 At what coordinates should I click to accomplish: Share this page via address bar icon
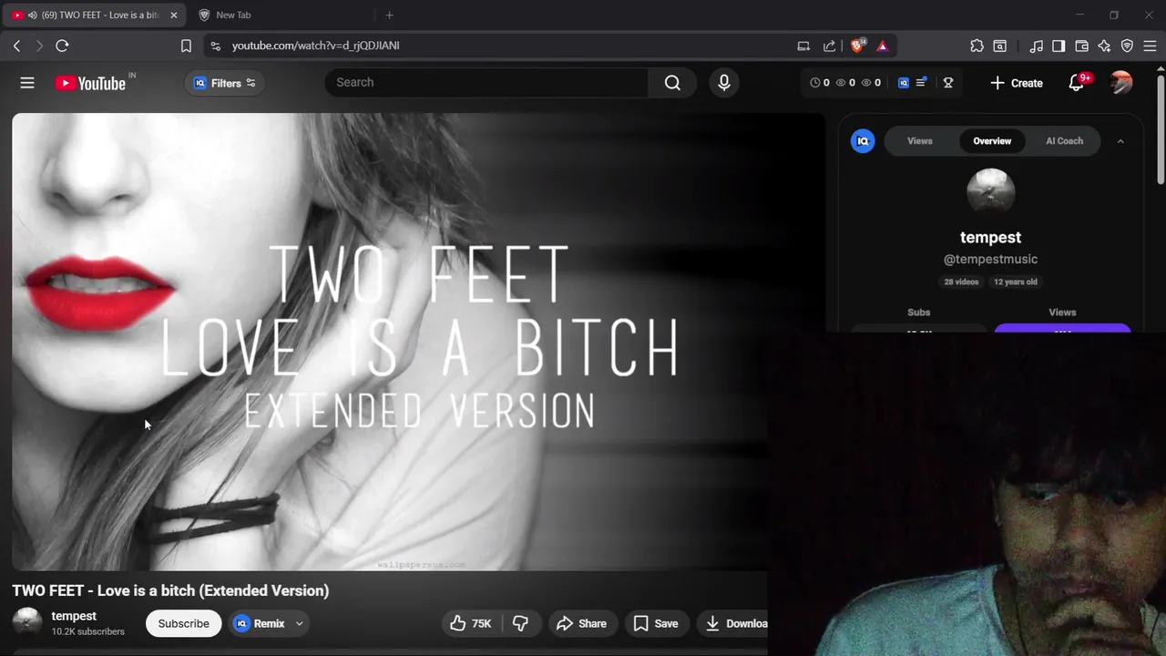[x=829, y=46]
